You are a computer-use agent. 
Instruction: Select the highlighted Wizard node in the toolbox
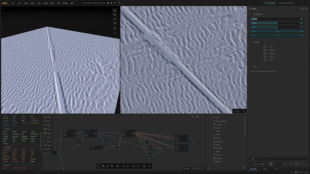33,161
